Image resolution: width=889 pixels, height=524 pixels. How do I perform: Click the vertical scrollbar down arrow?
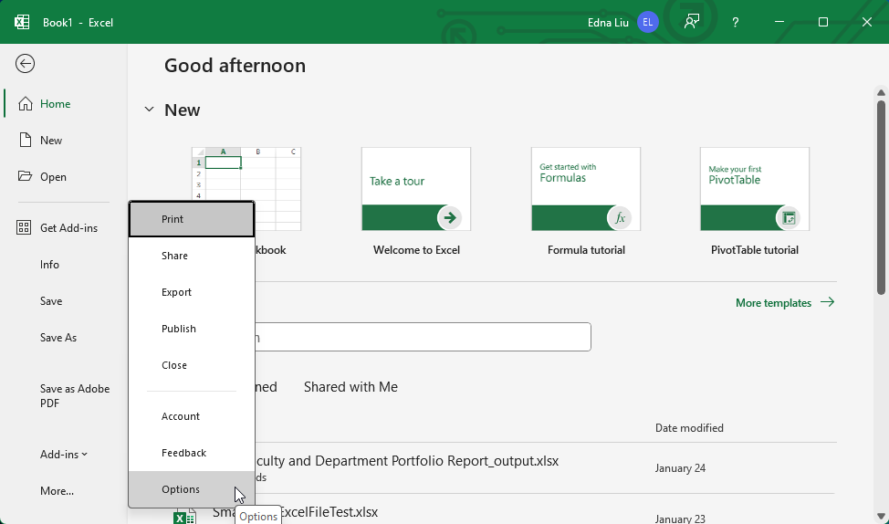click(881, 515)
